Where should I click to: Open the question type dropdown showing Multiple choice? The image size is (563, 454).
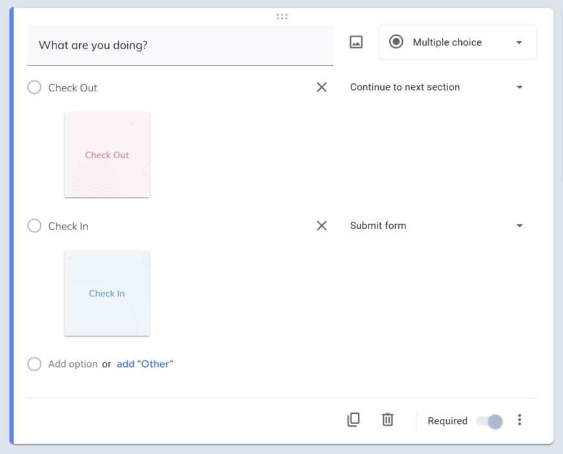(457, 42)
